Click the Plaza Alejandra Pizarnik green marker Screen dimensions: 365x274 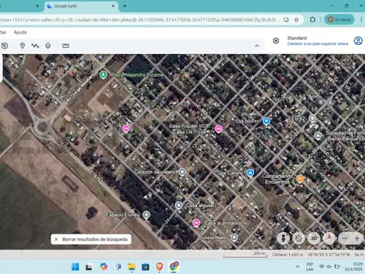pos(103,75)
